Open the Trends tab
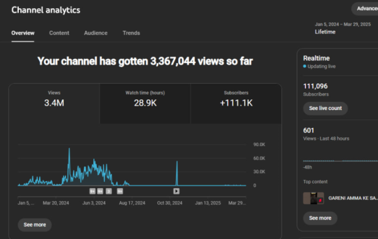 (131, 33)
